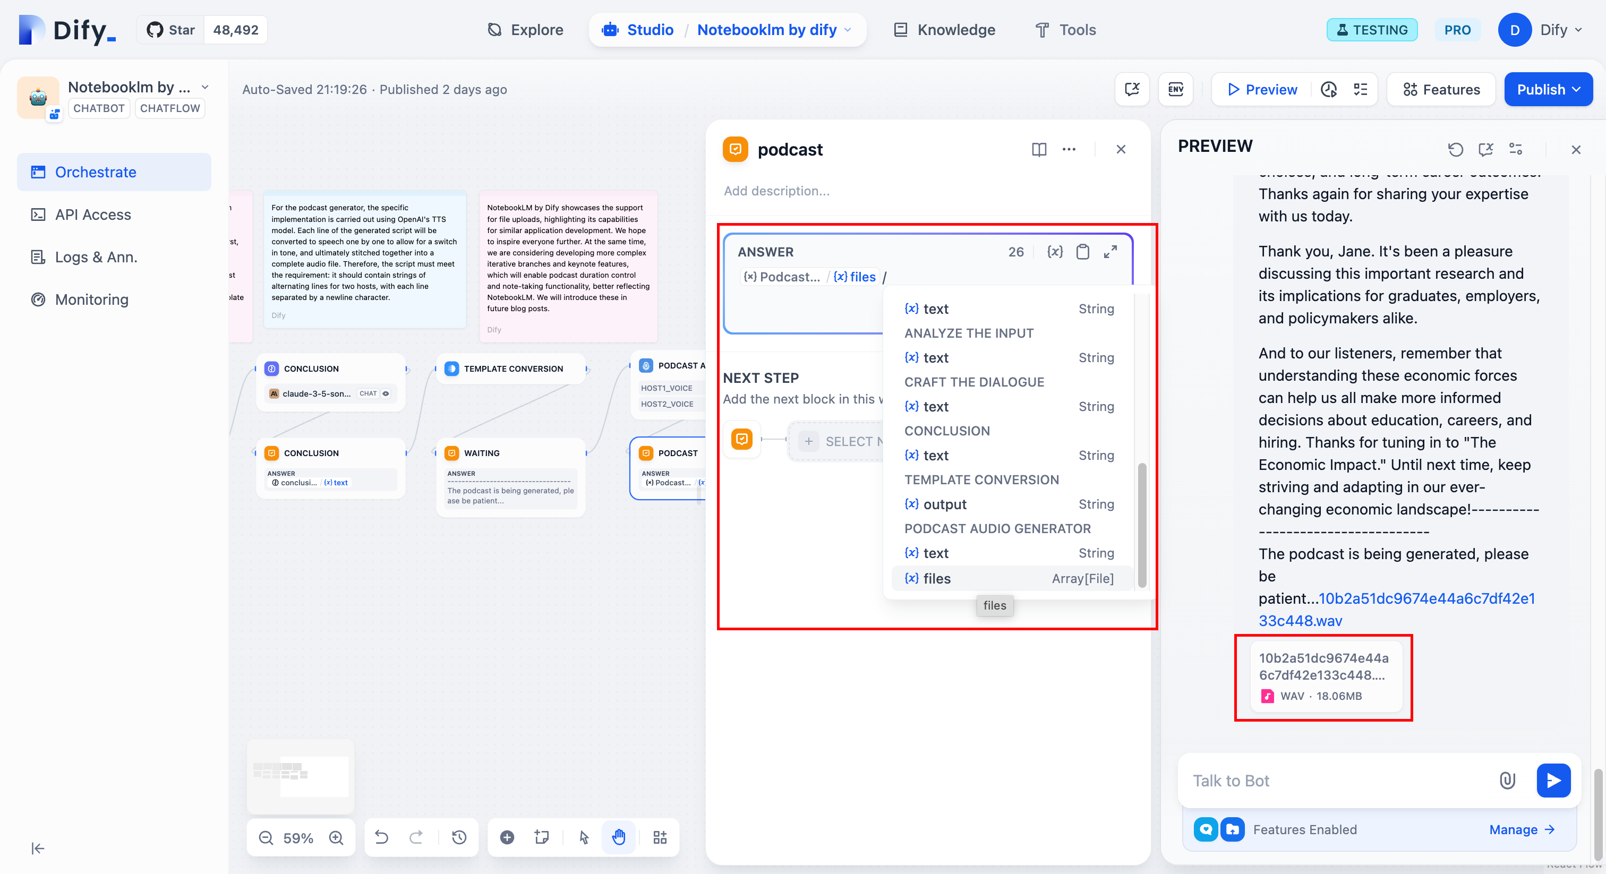
Task: Click the attach file paperclip icon
Action: pos(1507,781)
